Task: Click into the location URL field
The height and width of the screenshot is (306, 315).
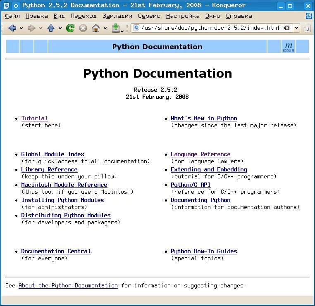Action: [210, 28]
